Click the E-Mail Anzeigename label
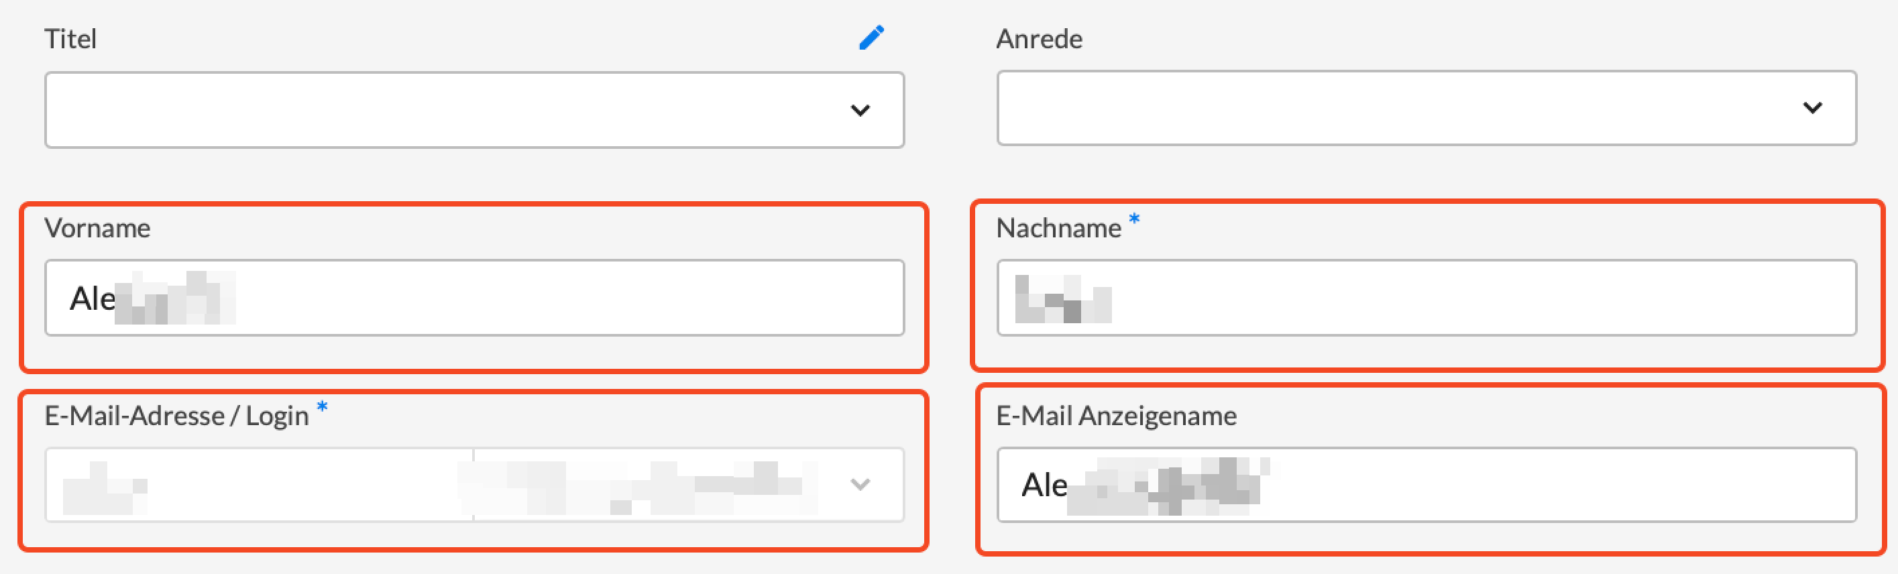1898x574 pixels. [x=1115, y=416]
